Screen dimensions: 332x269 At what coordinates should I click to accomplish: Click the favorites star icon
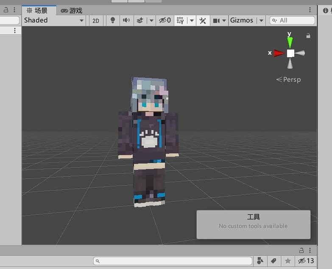click(288, 261)
